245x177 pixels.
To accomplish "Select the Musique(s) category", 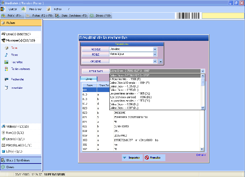I will click(x=21, y=40).
